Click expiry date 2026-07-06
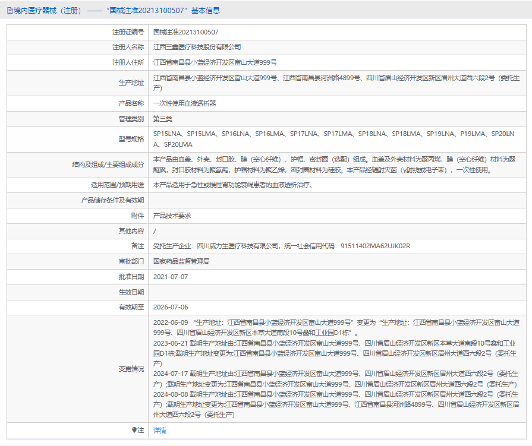532x446 pixels. (x=171, y=307)
